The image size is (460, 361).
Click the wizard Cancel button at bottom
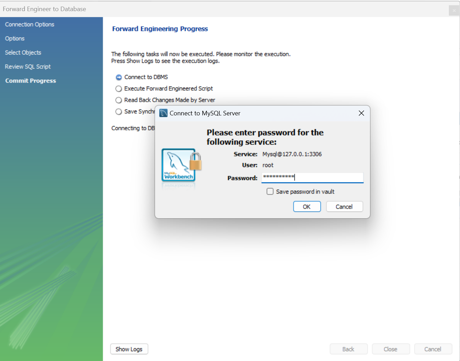pos(433,349)
